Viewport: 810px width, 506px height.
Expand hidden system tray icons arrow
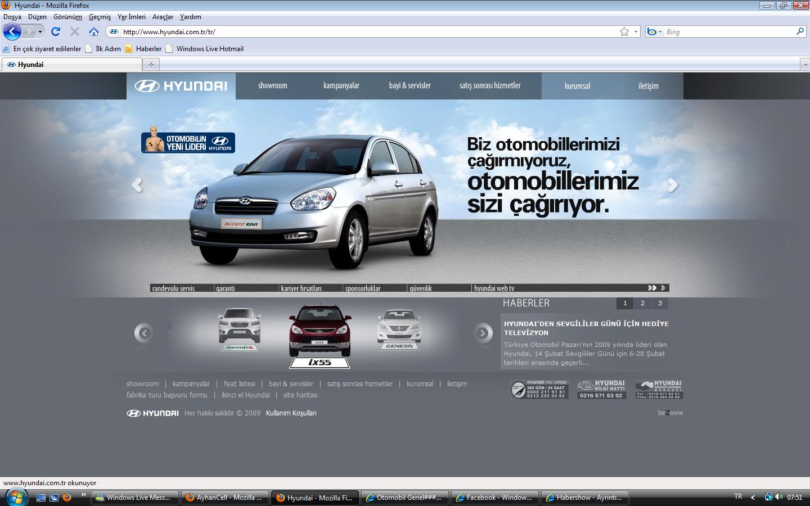tap(753, 498)
